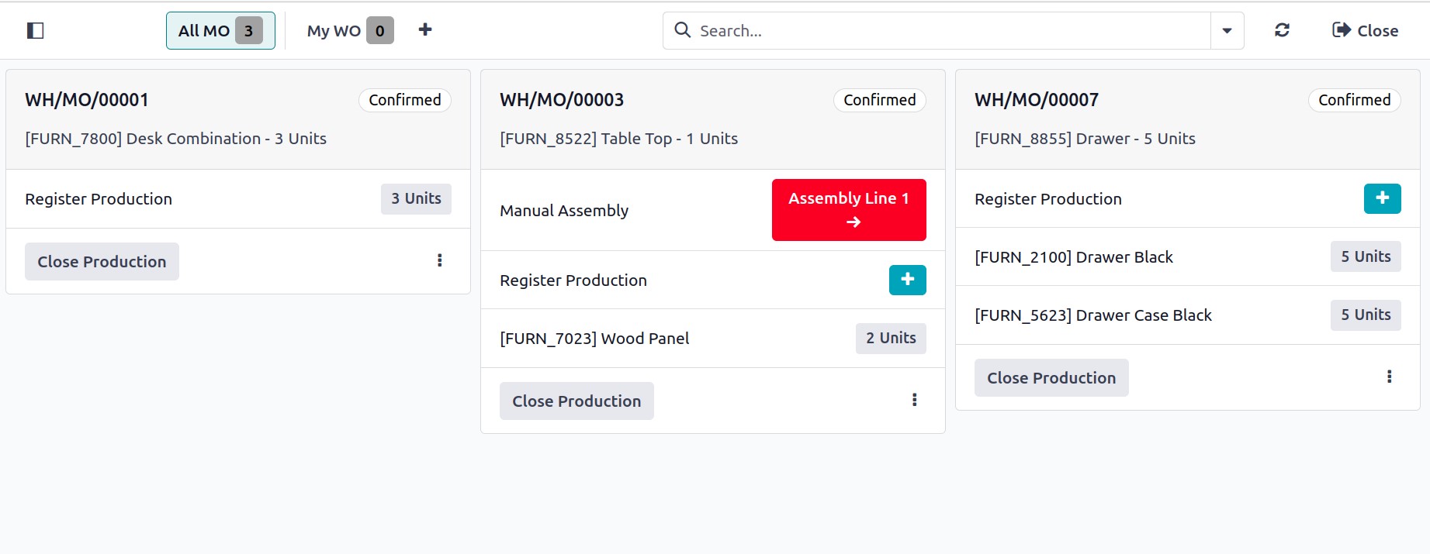Click Desk Combination - 3 Units text
This screenshot has height=554, width=1430.
(x=227, y=139)
